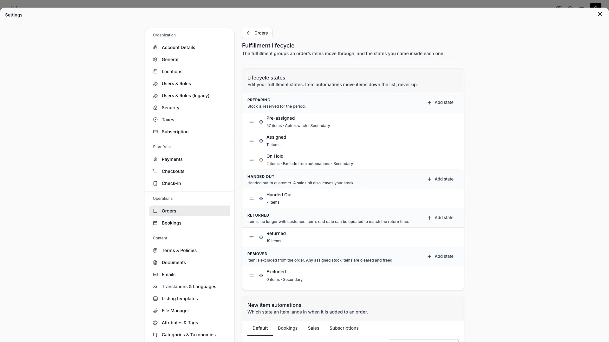Screen dimensions: 609x342
Task: Click the Payments dollar icon
Action: coord(155,159)
